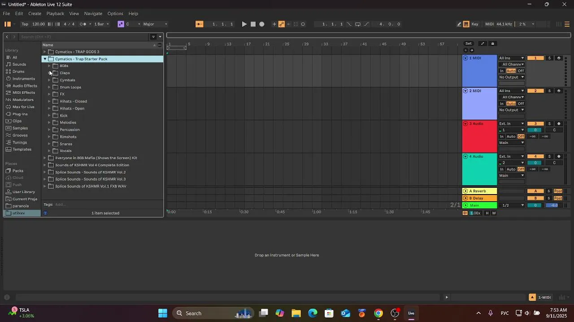Image resolution: width=574 pixels, height=322 pixels.
Task: Open 3 Audio Ext. In input dropdown
Action: 512,123
